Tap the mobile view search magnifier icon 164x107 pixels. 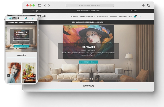coord(30,18)
